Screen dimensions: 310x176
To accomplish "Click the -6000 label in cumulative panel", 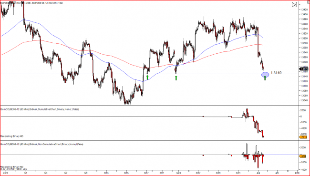I will [304, 134].
